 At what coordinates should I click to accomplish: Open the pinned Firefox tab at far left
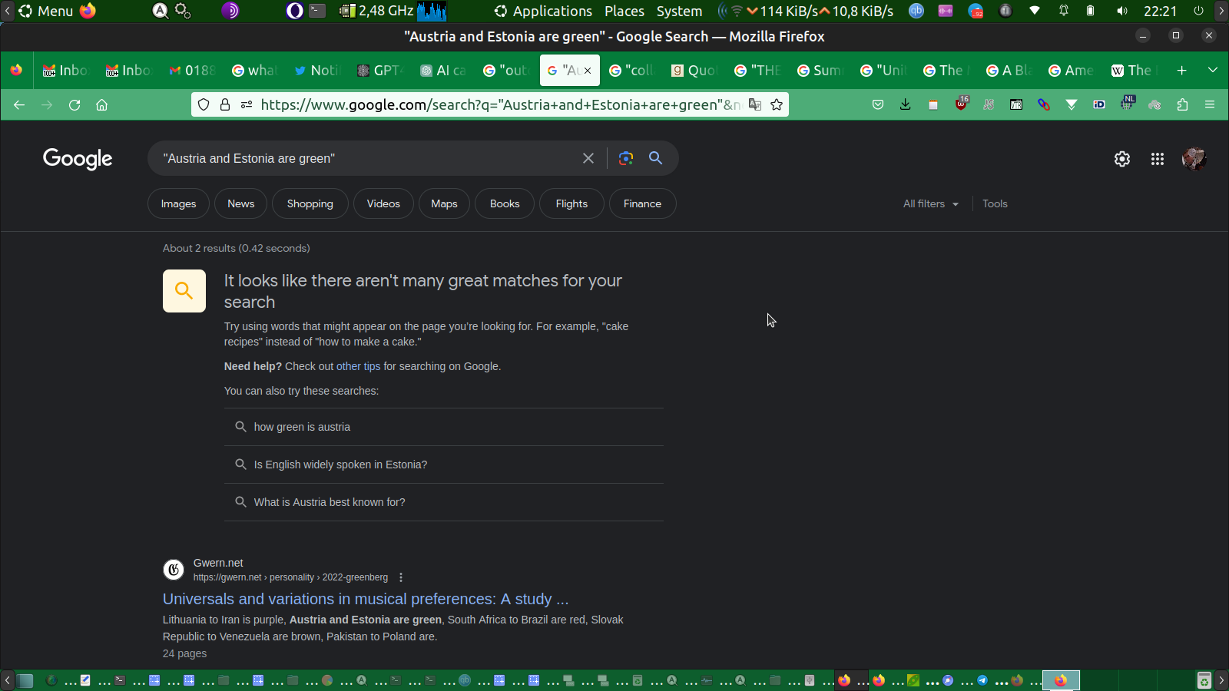point(16,71)
